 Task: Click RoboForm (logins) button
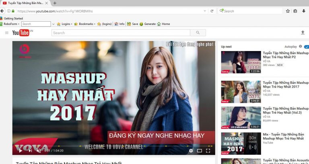pos(105,24)
